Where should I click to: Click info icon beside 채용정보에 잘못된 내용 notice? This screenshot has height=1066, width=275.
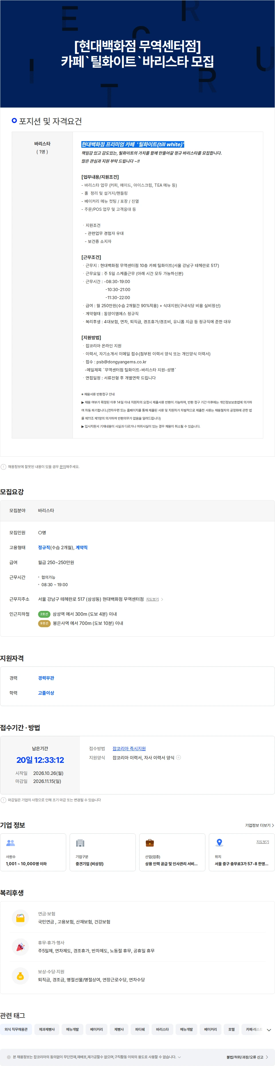click(x=3, y=467)
